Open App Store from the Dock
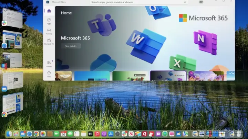This screenshot has width=248, height=139. point(111,134)
